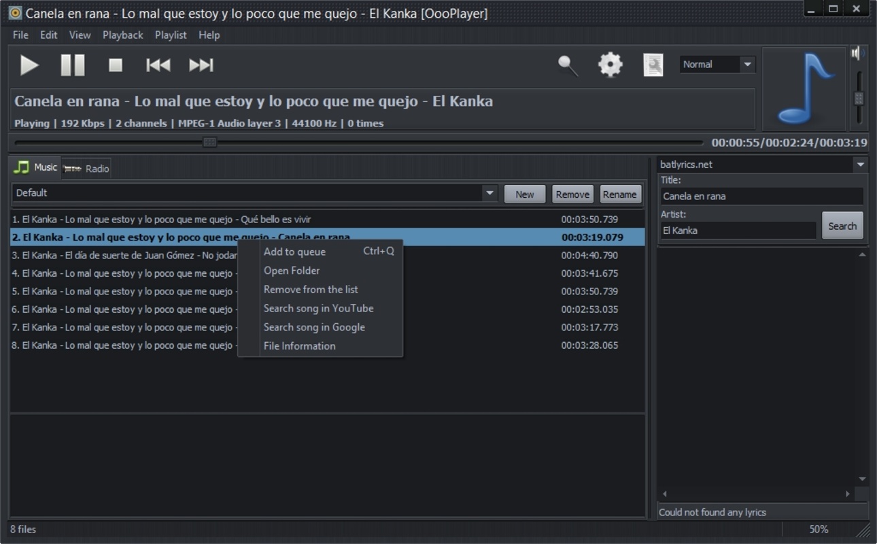Select track 3 El día de suerte

click(328, 256)
